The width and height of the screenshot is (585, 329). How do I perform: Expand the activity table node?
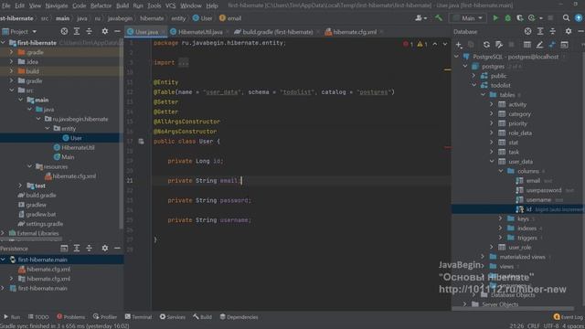pos(492,104)
